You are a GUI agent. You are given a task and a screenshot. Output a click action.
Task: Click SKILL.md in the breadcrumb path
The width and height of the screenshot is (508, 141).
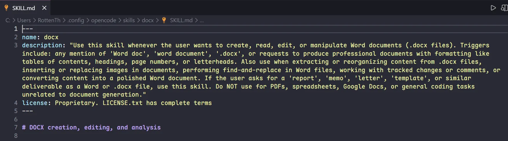[x=181, y=20]
